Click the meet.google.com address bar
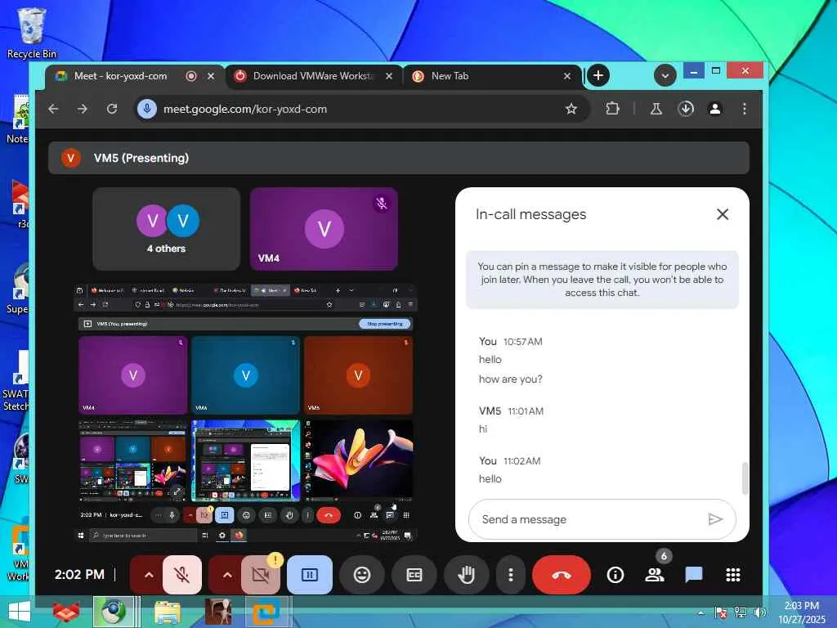 (x=361, y=109)
